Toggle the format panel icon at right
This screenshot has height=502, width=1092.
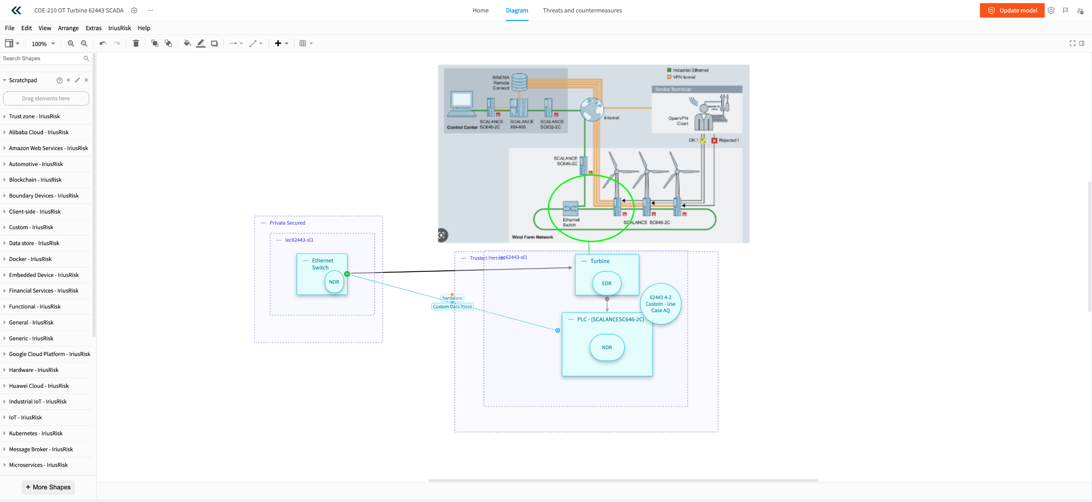tap(1082, 44)
